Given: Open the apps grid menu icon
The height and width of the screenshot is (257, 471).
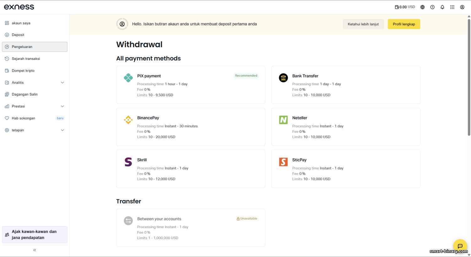Looking at the screenshot, I should tap(452, 7).
